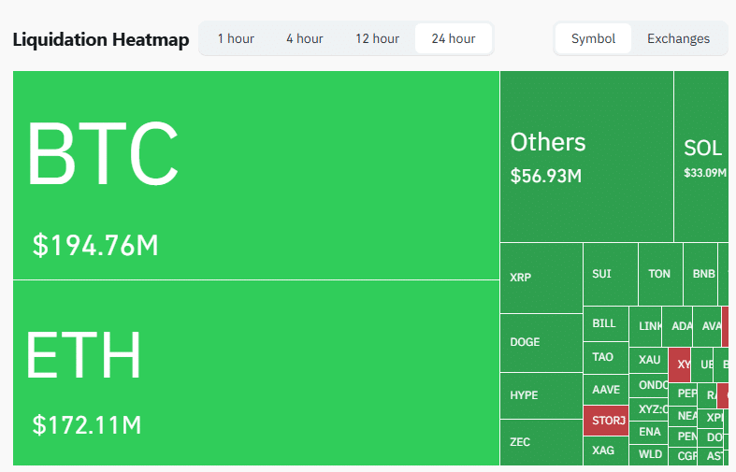
Task: Click the BILL tile
Action: pos(605,323)
